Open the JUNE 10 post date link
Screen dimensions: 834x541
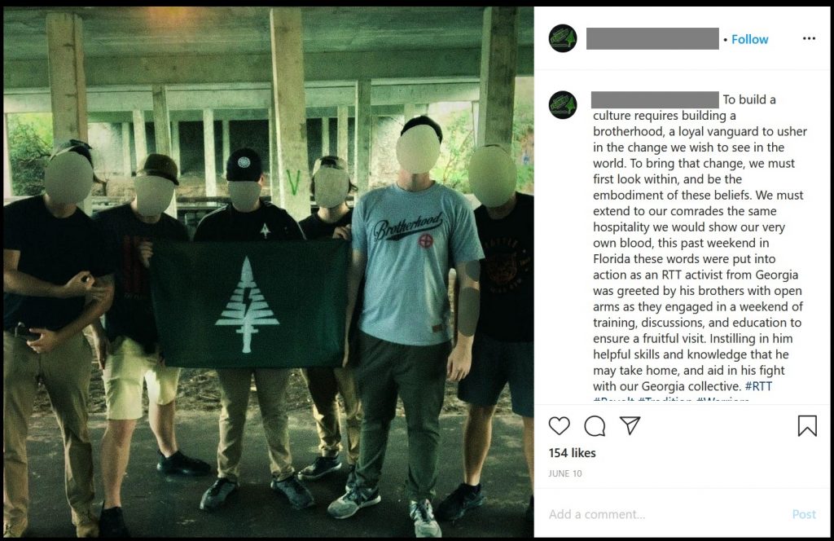(x=565, y=473)
